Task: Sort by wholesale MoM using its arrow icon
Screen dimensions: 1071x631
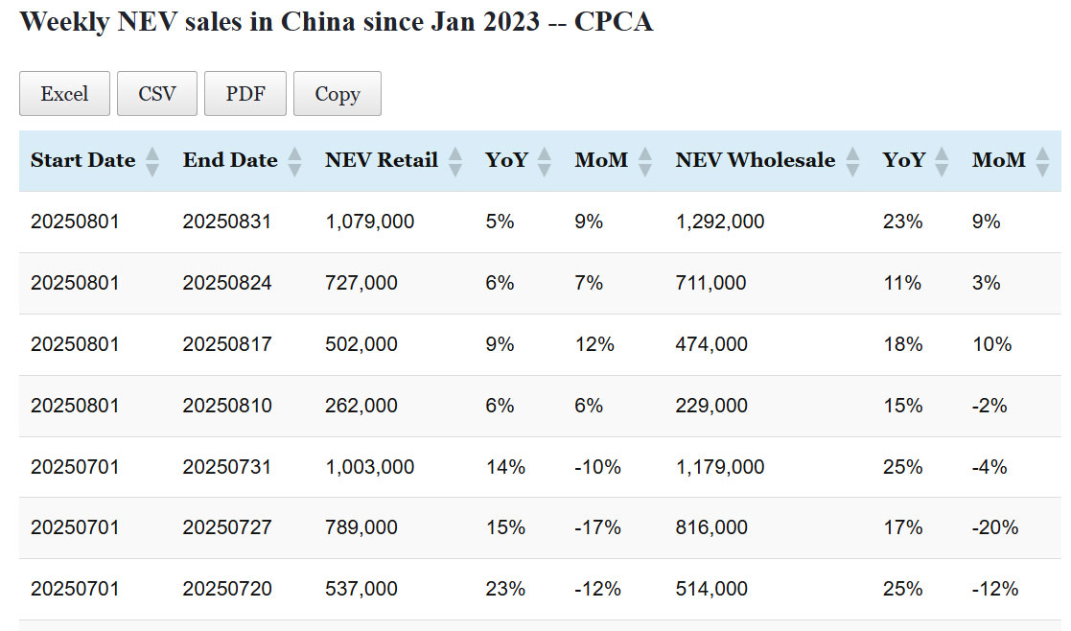Action: coord(1042,161)
